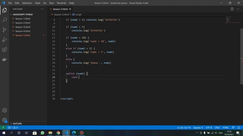Open the Selection menu

(x=27, y=3)
